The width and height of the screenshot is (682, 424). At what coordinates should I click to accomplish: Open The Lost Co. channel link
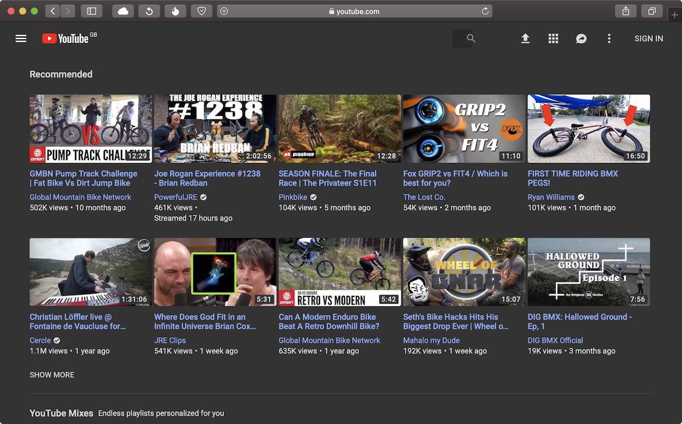pyautogui.click(x=424, y=197)
